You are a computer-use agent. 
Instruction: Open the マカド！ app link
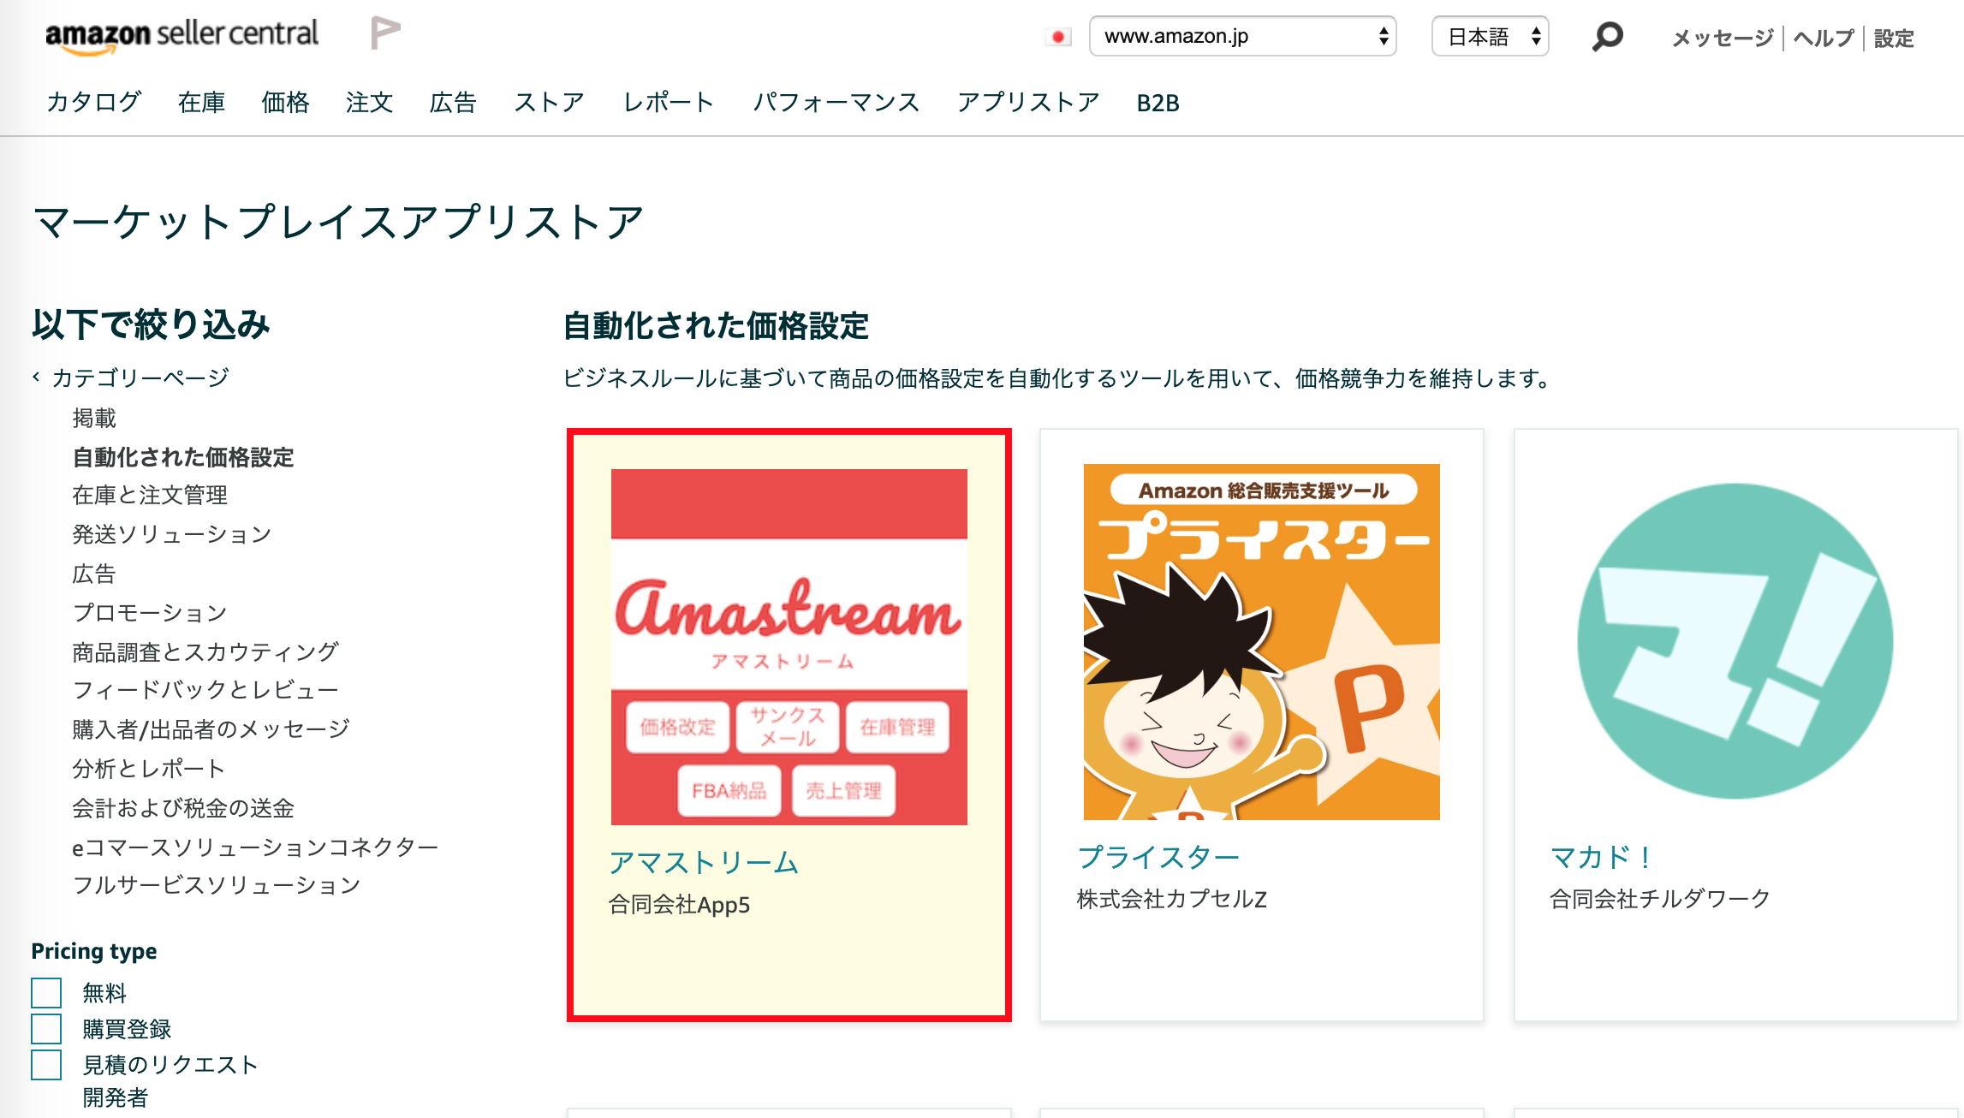[x=1601, y=857]
